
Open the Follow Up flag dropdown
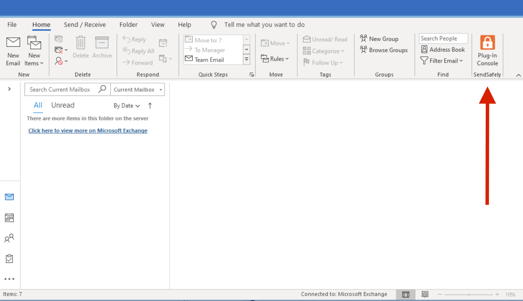coord(323,62)
